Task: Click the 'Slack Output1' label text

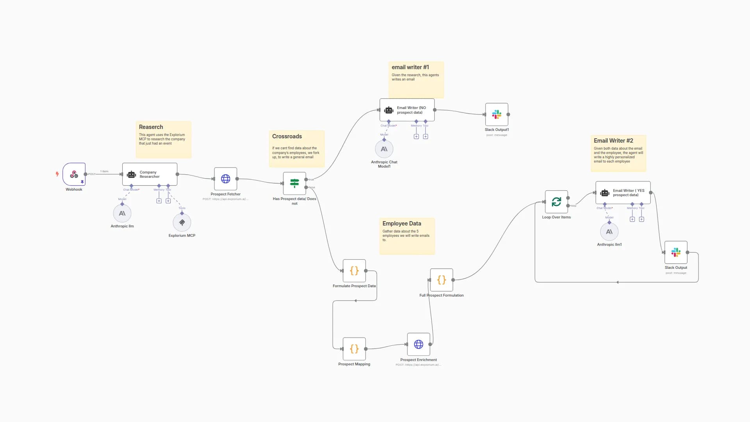Action: 497,130
